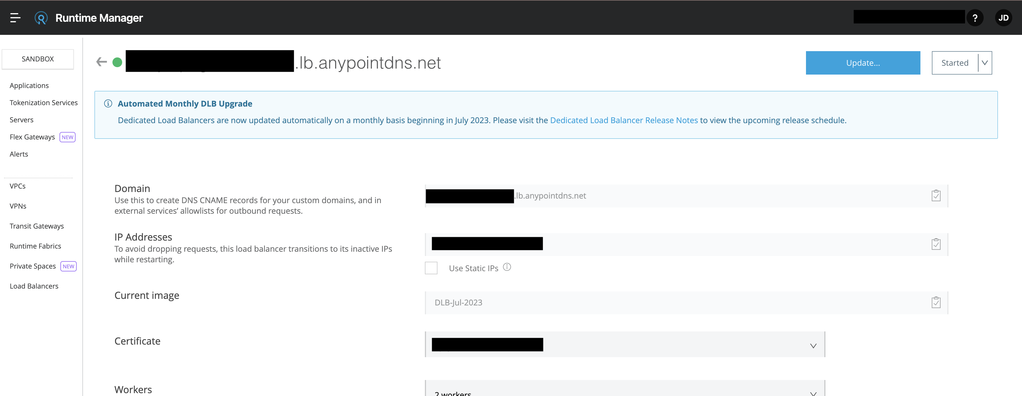
Task: Go to Load Balancers in sidebar
Action: (x=34, y=286)
